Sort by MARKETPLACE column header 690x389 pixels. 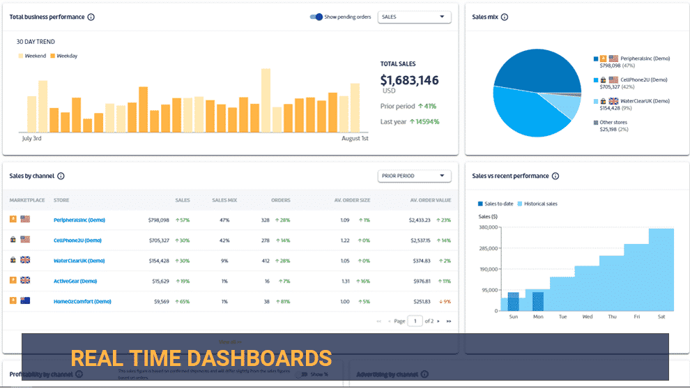click(x=27, y=200)
